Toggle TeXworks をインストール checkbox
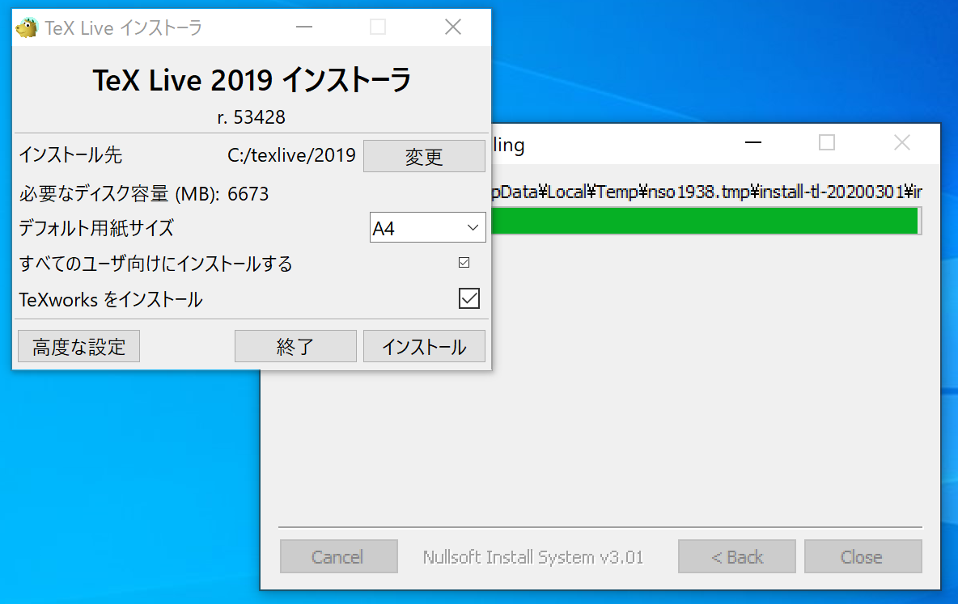This screenshot has width=958, height=604. coord(468,298)
